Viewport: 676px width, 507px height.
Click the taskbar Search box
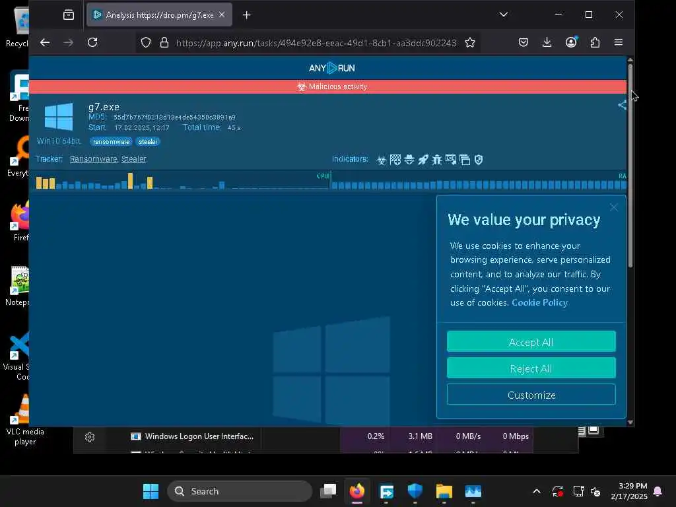(x=239, y=491)
